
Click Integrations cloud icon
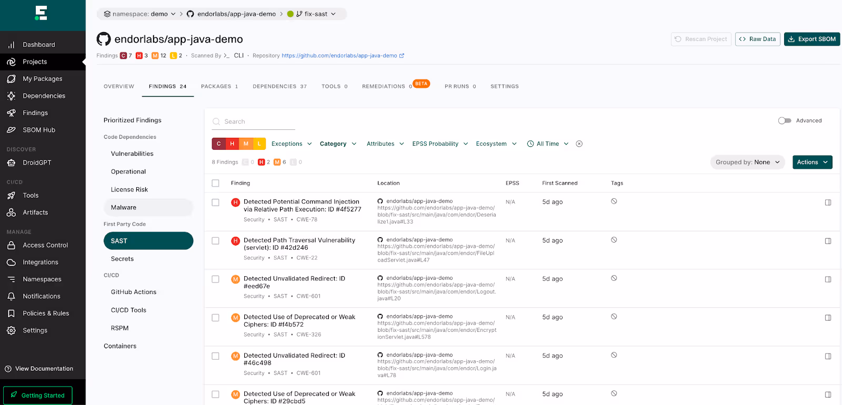coord(11,262)
